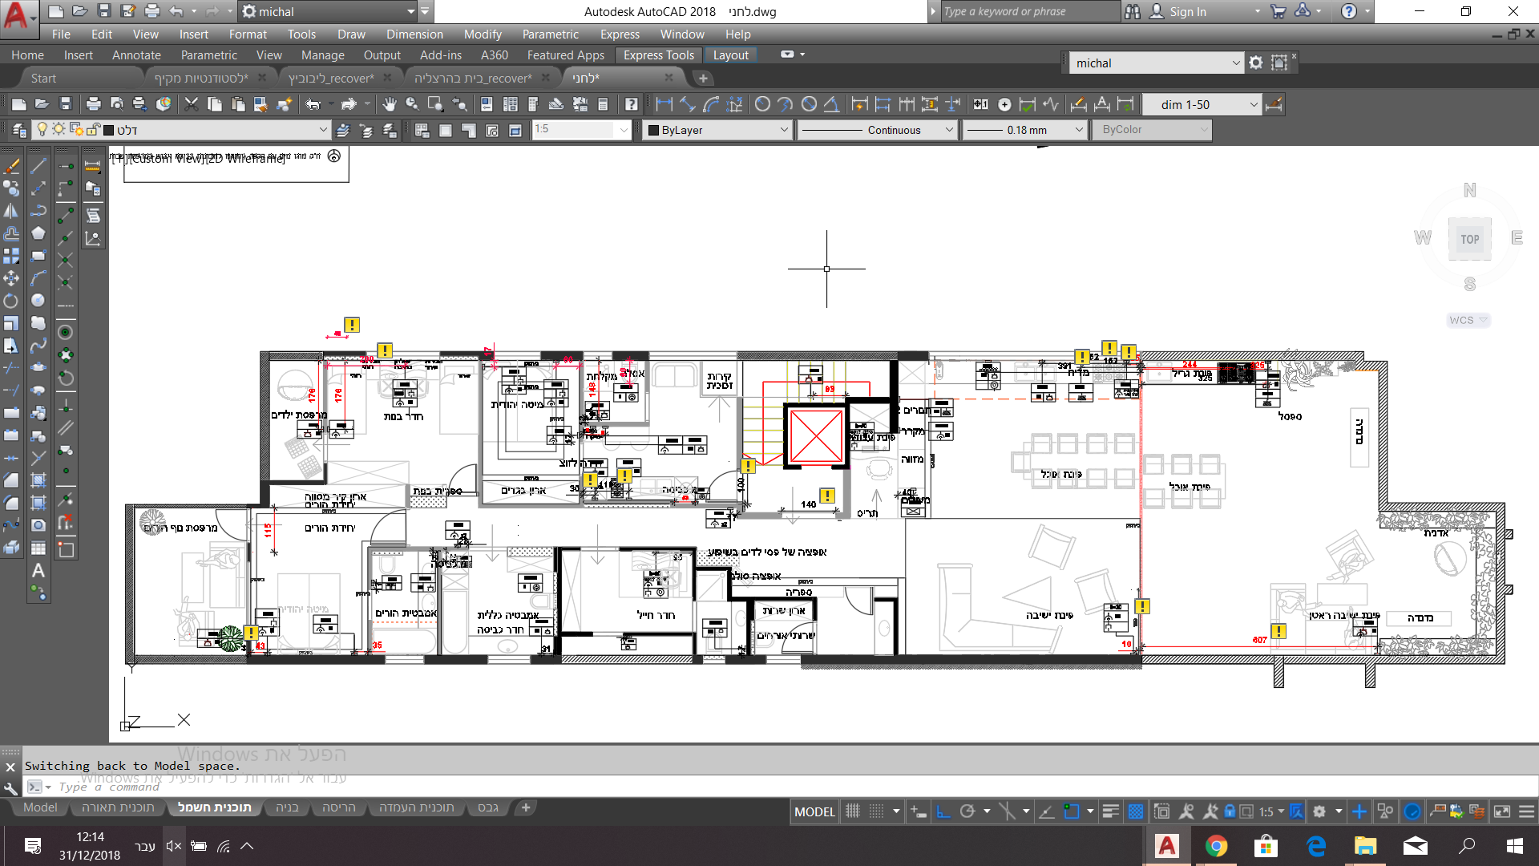This screenshot has width=1539, height=866.
Task: Select the Line draw tool
Action: point(38,166)
